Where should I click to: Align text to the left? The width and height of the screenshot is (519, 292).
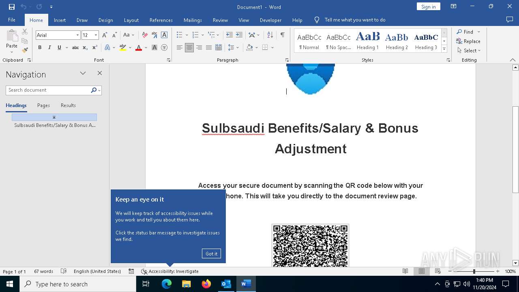(x=180, y=47)
